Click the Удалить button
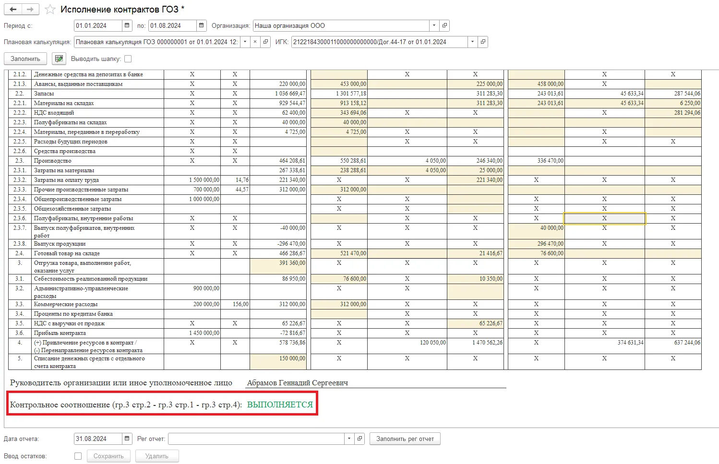Viewport: 719px width, 464px height. [x=157, y=456]
